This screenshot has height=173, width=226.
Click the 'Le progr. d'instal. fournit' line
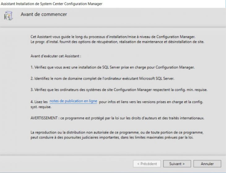(x=117, y=41)
